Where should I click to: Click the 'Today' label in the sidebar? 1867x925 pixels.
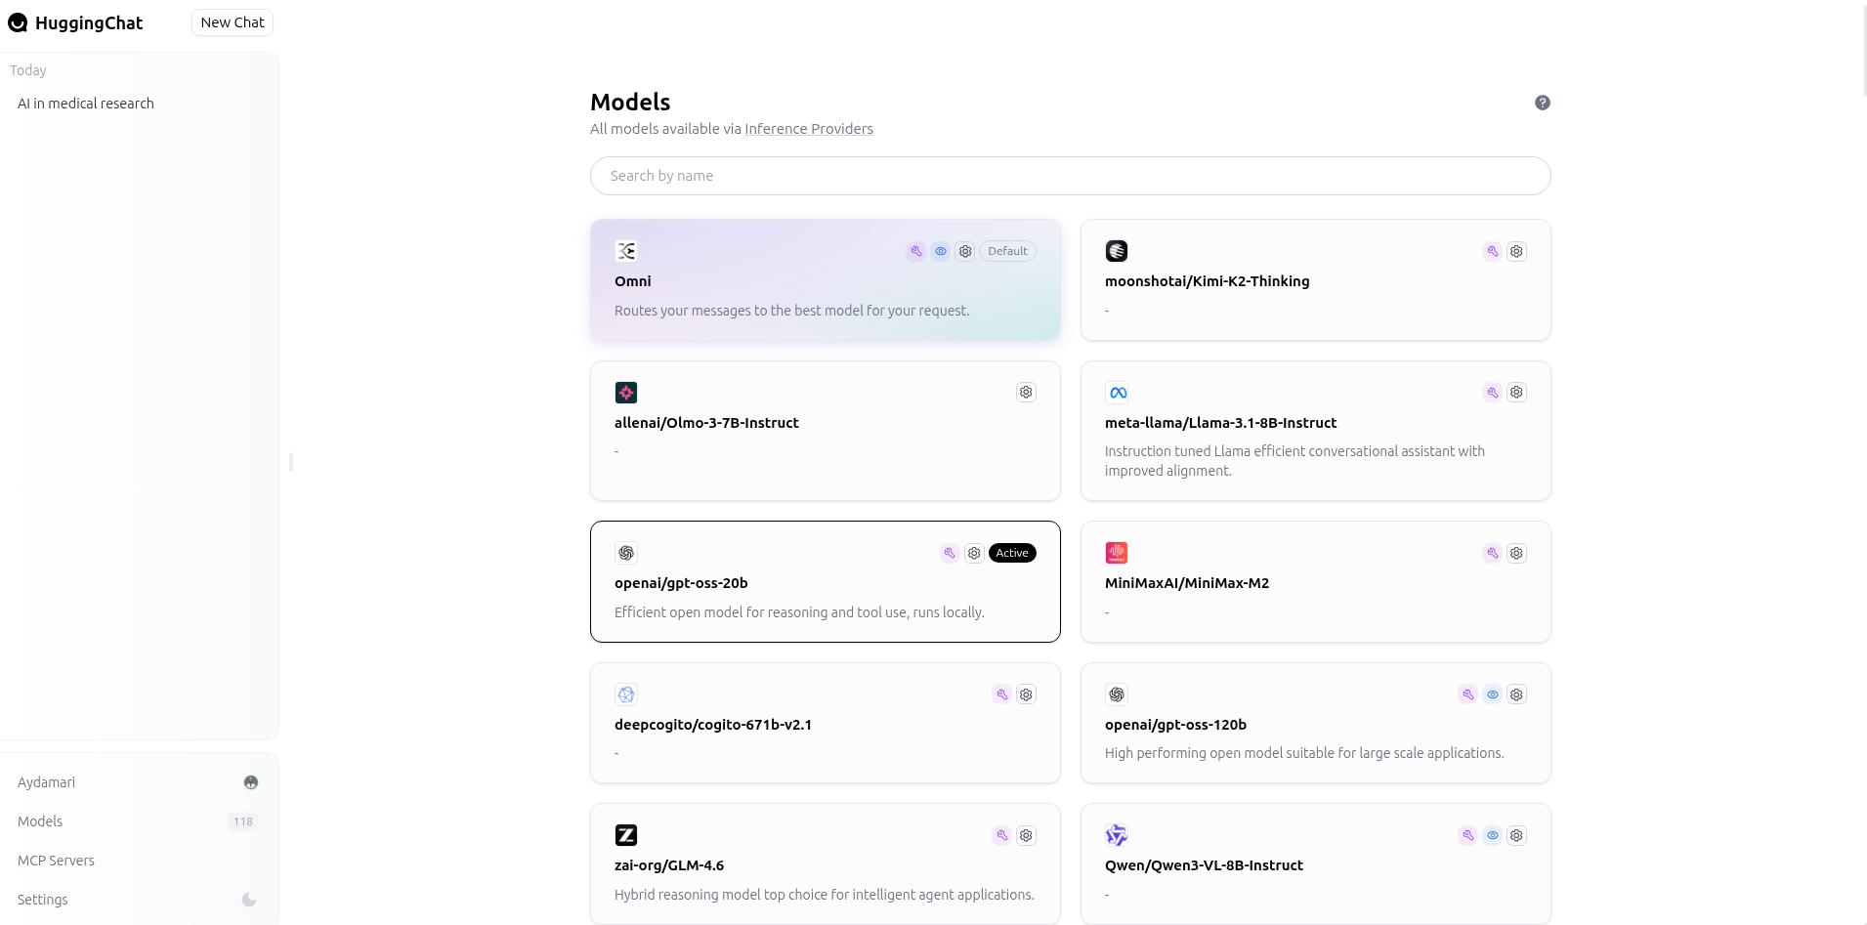click(28, 70)
